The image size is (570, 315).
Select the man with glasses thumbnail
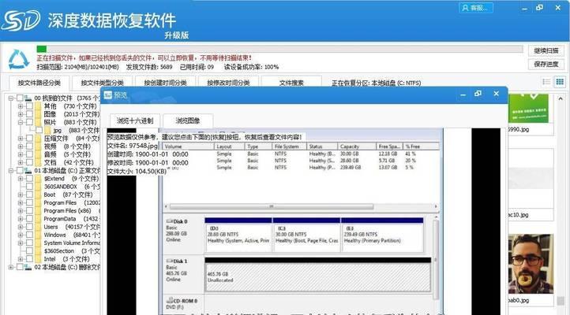click(x=531, y=264)
